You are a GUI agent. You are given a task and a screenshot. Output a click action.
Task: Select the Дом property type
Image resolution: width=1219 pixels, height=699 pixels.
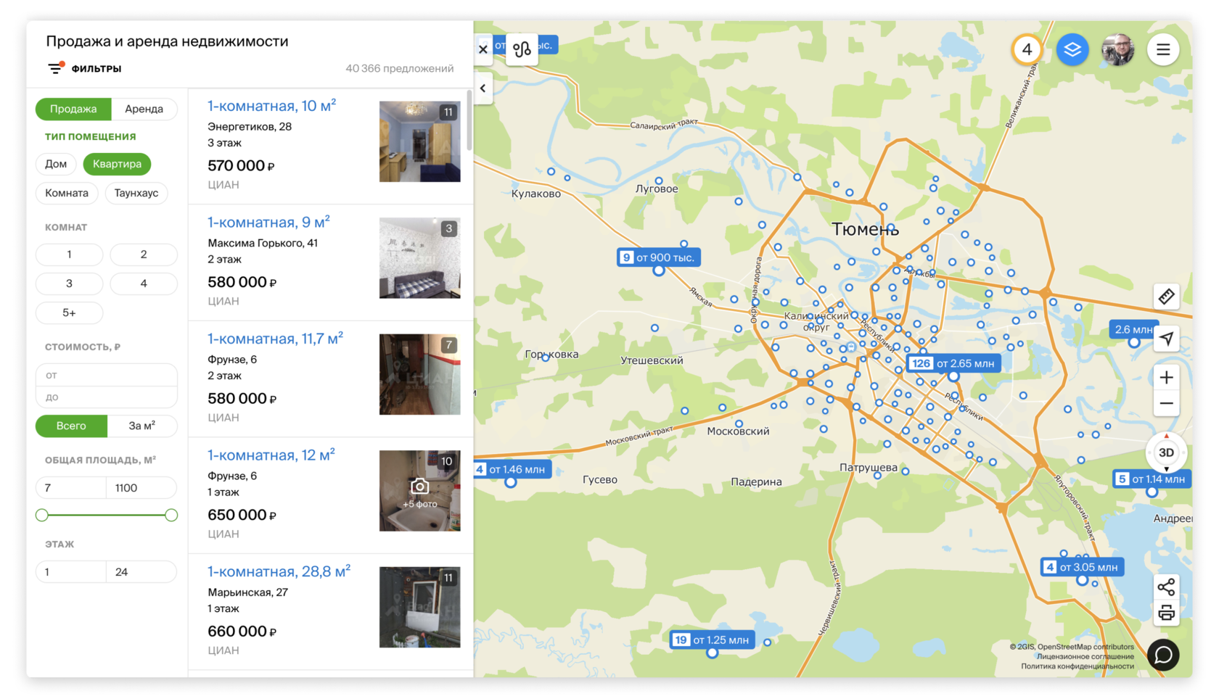point(56,164)
